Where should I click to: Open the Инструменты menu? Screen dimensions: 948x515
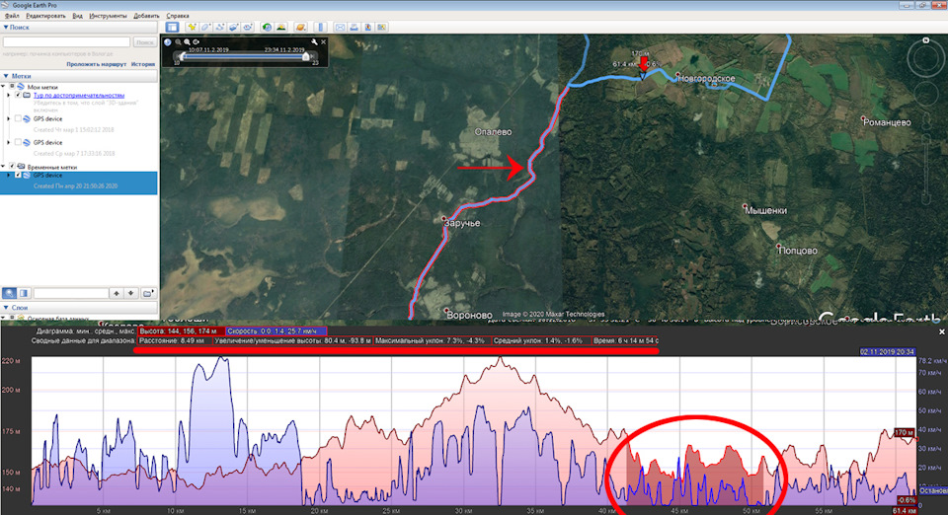click(108, 16)
